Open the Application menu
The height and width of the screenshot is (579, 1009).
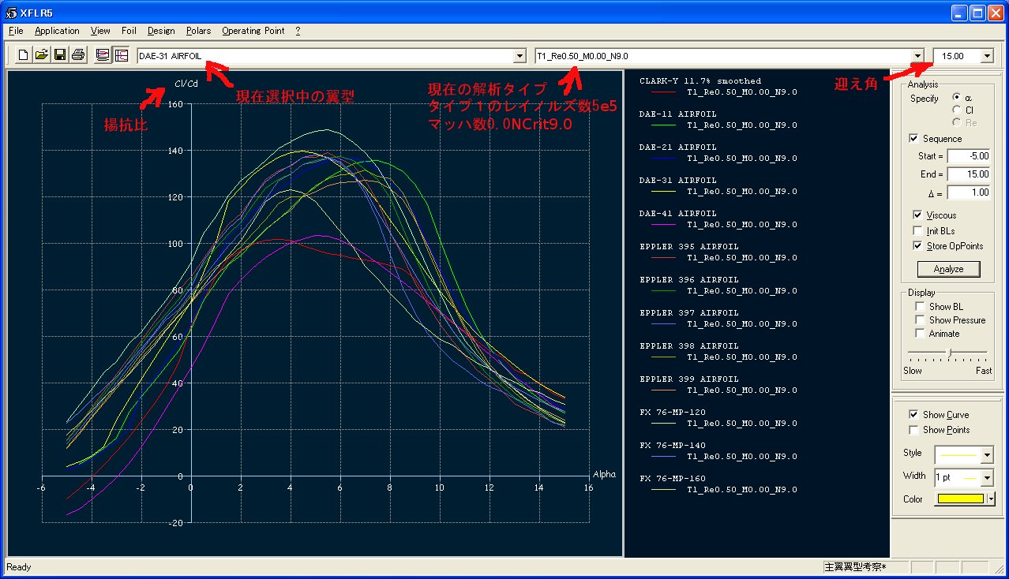pos(57,31)
